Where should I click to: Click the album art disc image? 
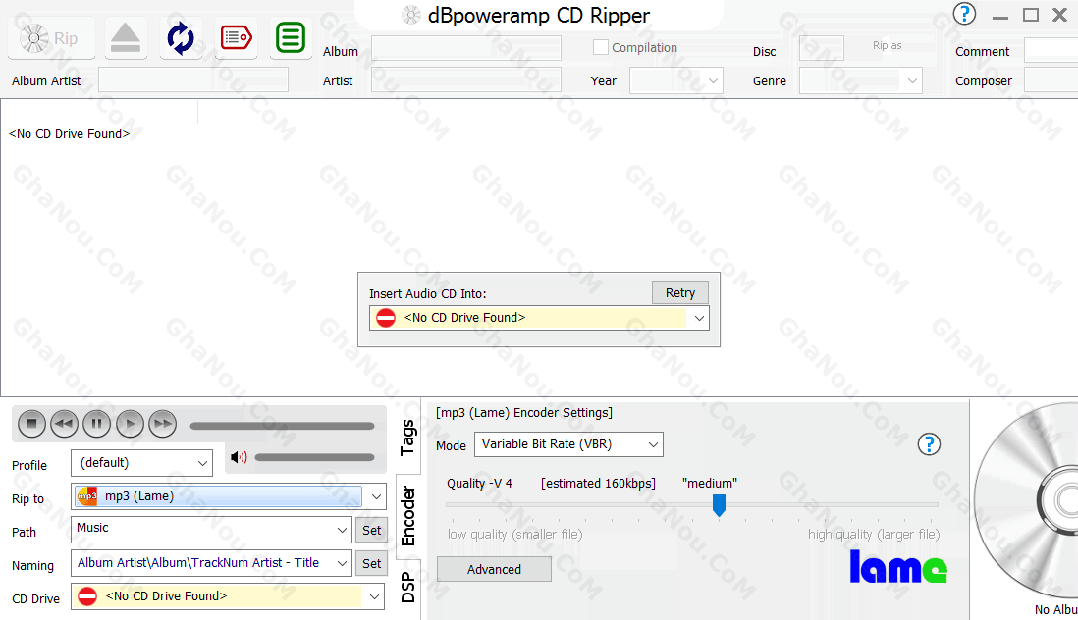coord(1026,502)
